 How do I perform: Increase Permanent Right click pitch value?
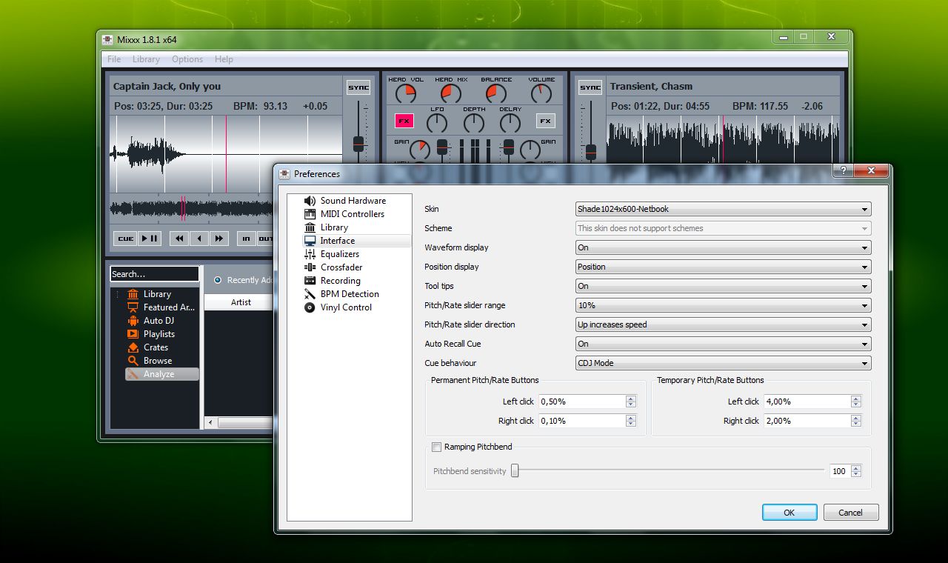[x=631, y=418]
